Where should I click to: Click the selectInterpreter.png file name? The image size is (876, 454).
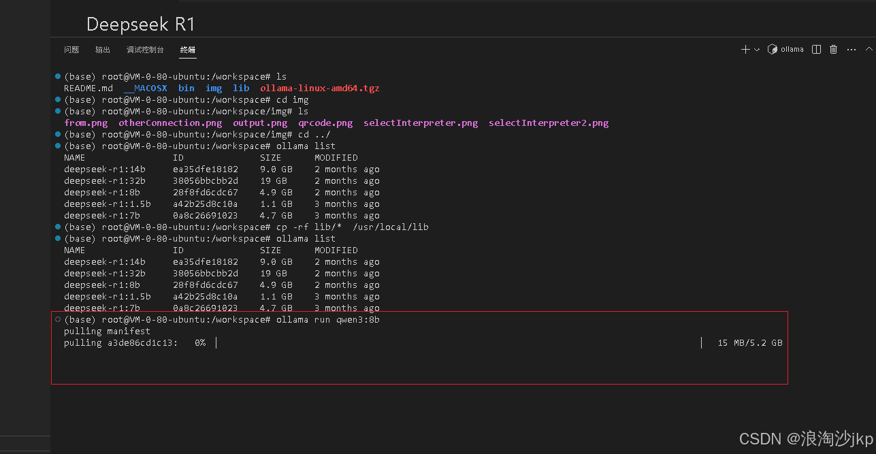(x=421, y=123)
